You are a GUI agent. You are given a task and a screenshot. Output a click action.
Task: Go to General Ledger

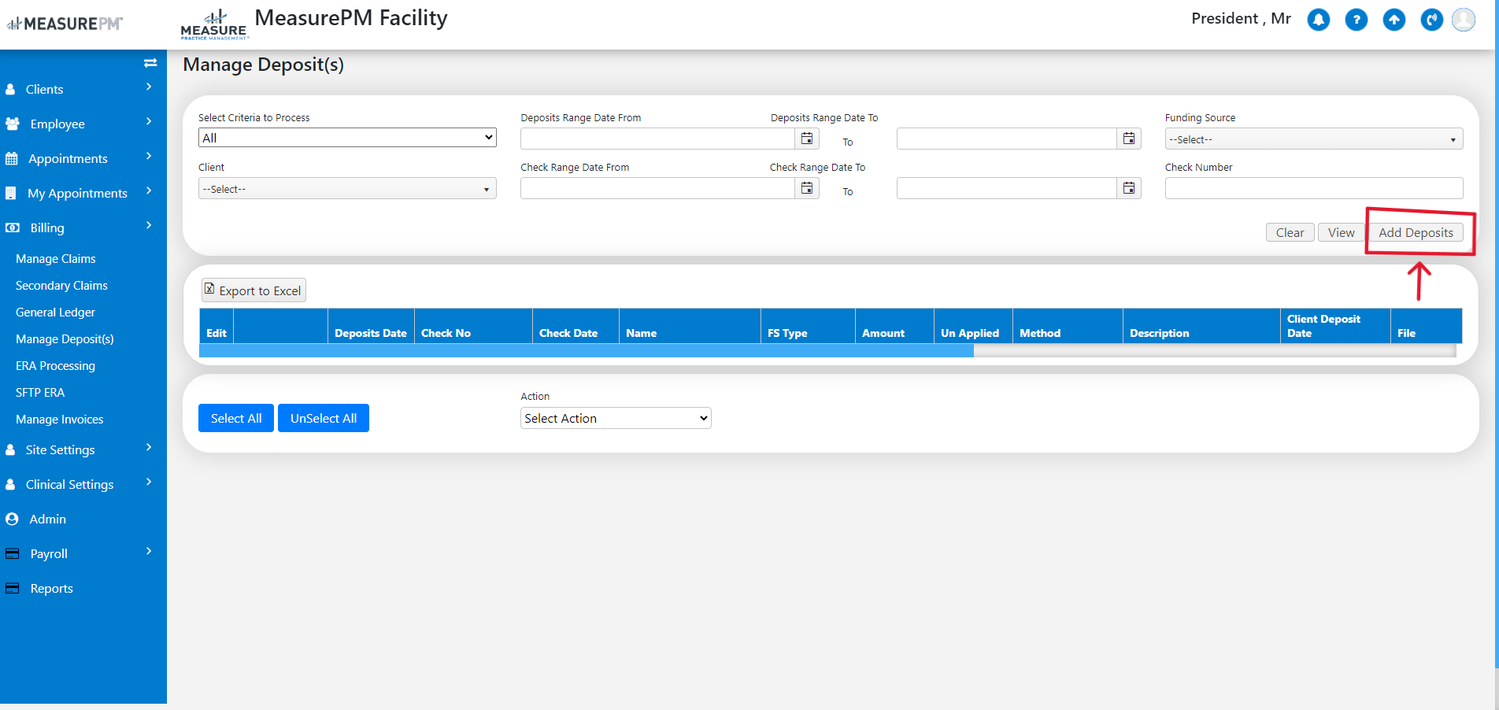pyautogui.click(x=55, y=312)
